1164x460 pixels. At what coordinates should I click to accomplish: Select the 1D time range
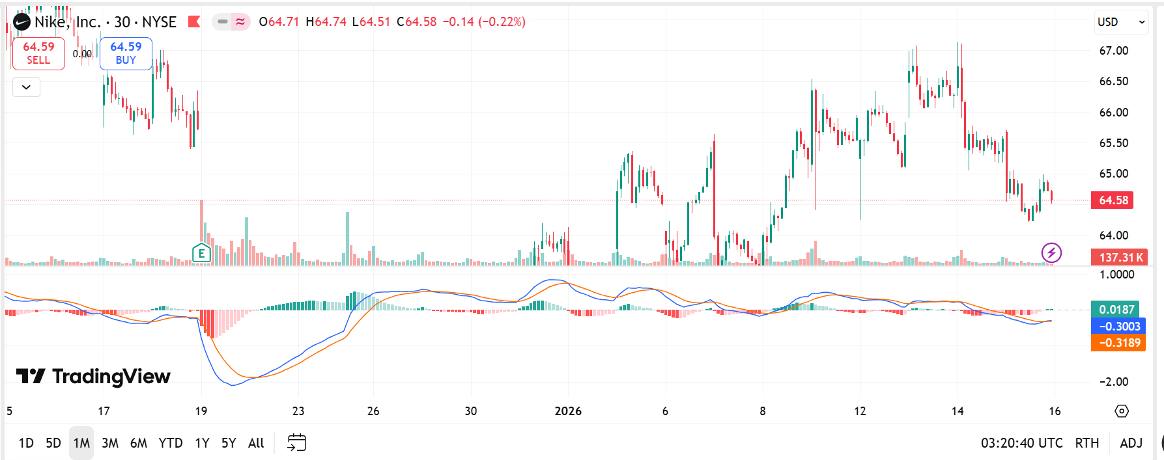click(x=26, y=443)
